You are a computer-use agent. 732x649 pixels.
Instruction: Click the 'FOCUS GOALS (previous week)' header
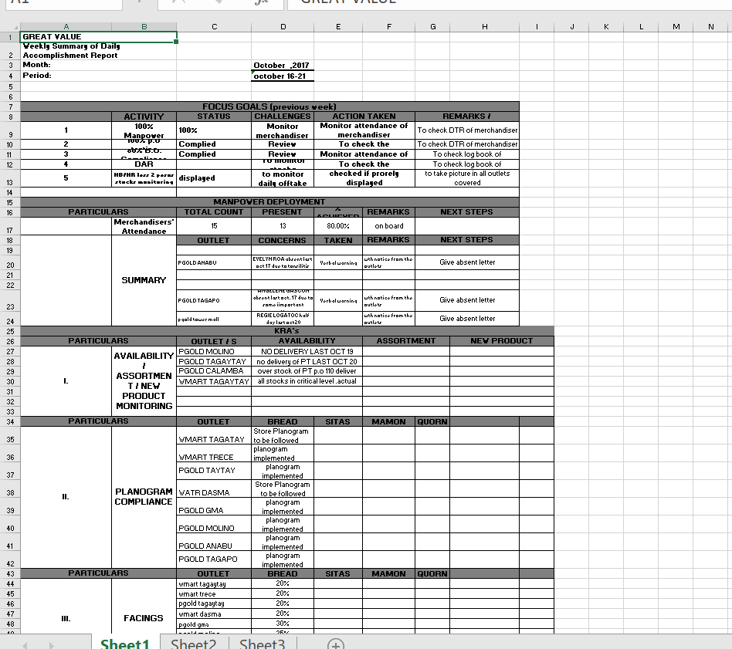point(269,106)
